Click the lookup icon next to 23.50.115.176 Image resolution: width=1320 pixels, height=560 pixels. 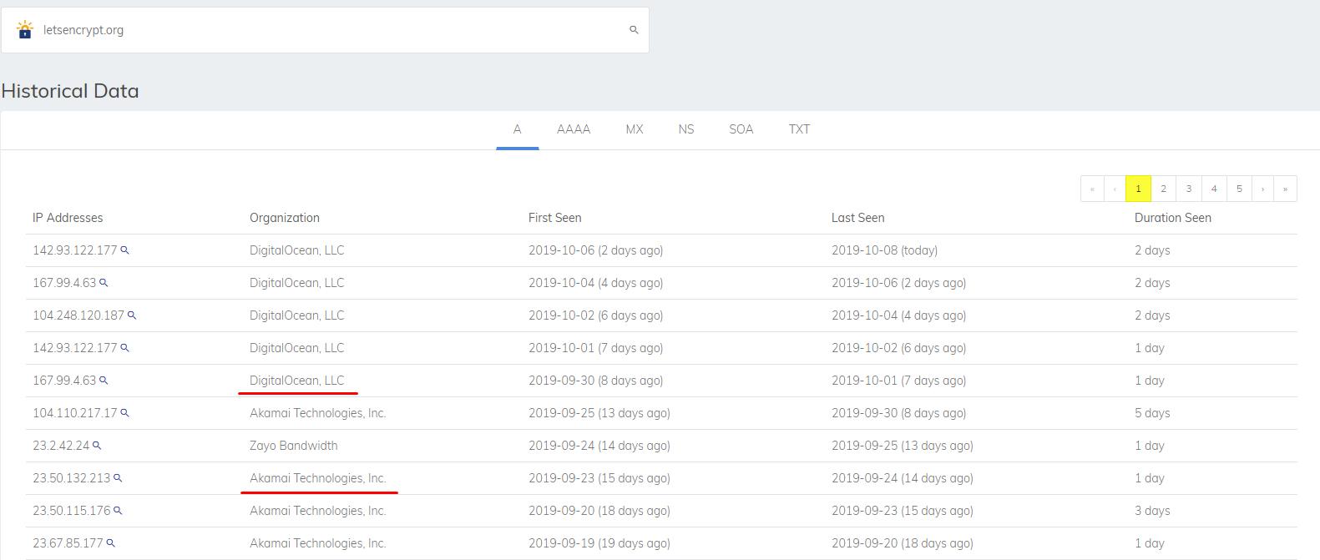tap(118, 511)
